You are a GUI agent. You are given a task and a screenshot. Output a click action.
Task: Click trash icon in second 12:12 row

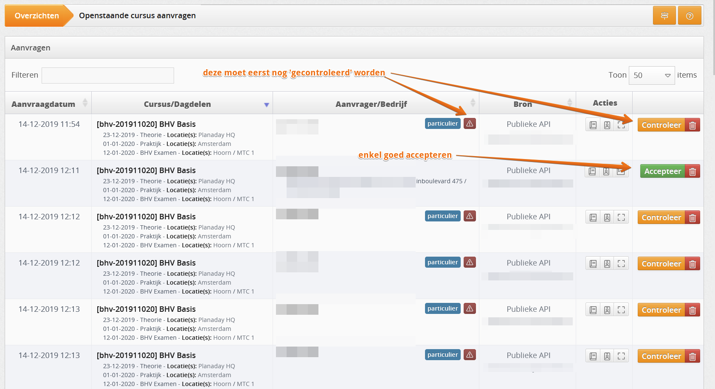tap(692, 264)
